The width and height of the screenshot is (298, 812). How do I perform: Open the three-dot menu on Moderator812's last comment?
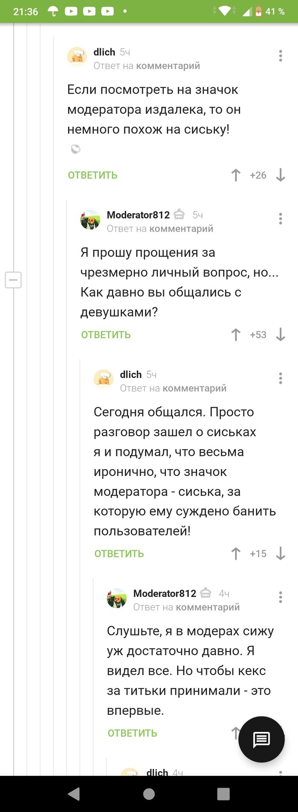[280, 597]
